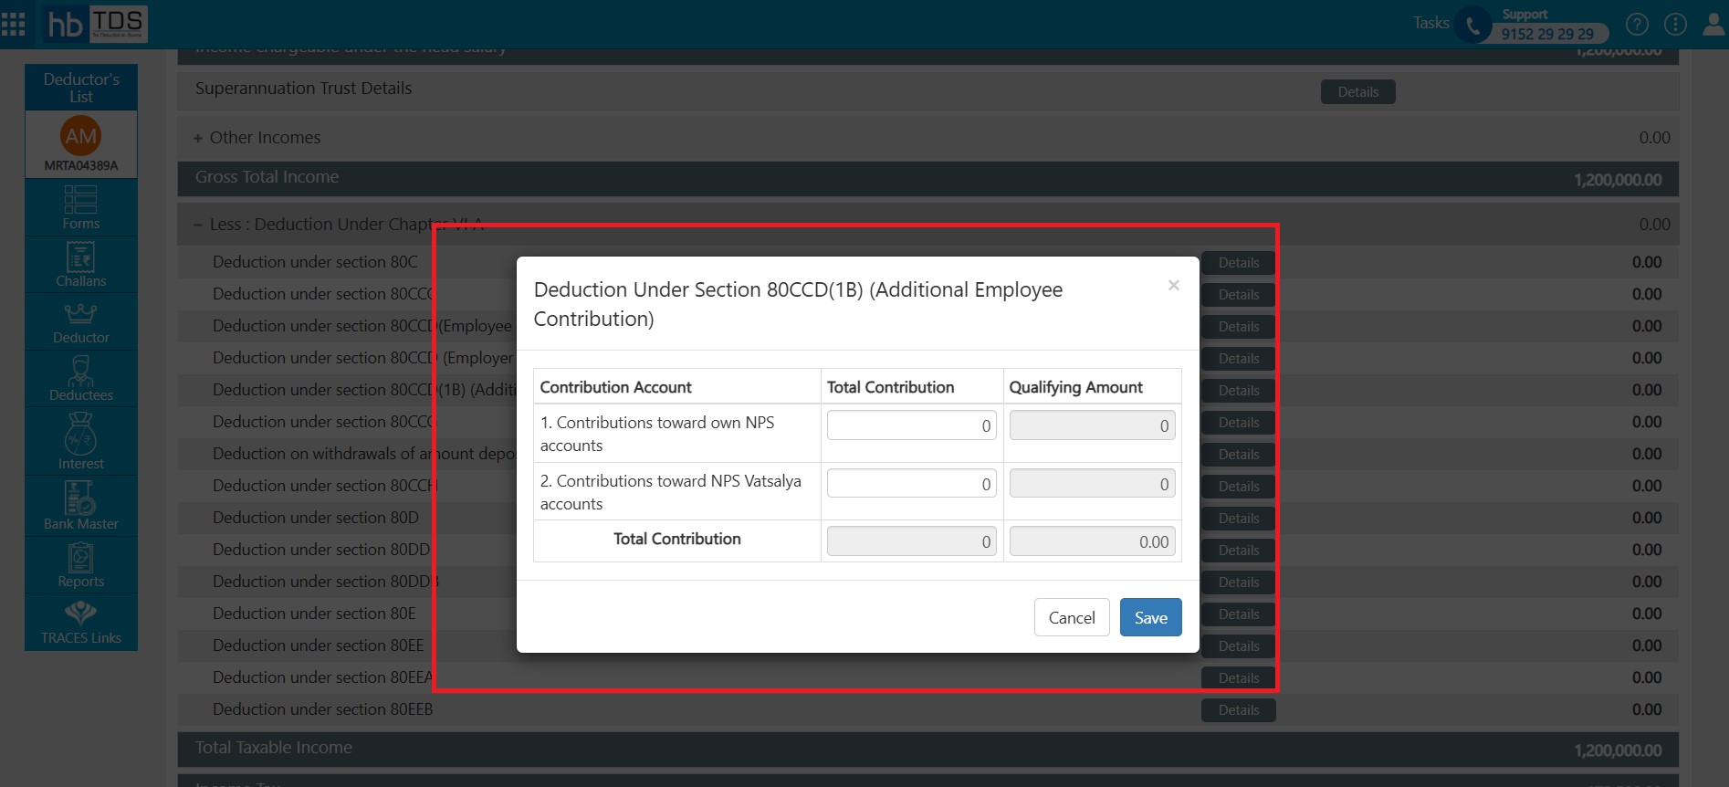The width and height of the screenshot is (1729, 787).
Task: Open Challans in the sidebar
Action: [x=81, y=265]
